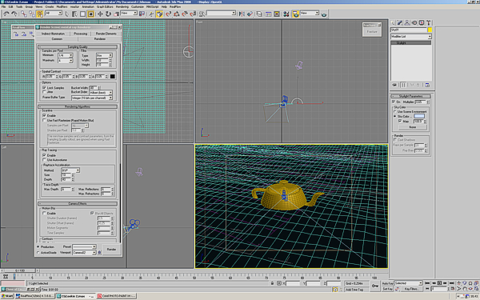The height and width of the screenshot is (300, 480).
Task: Open the Graph Editors menu
Action: coord(105,6)
